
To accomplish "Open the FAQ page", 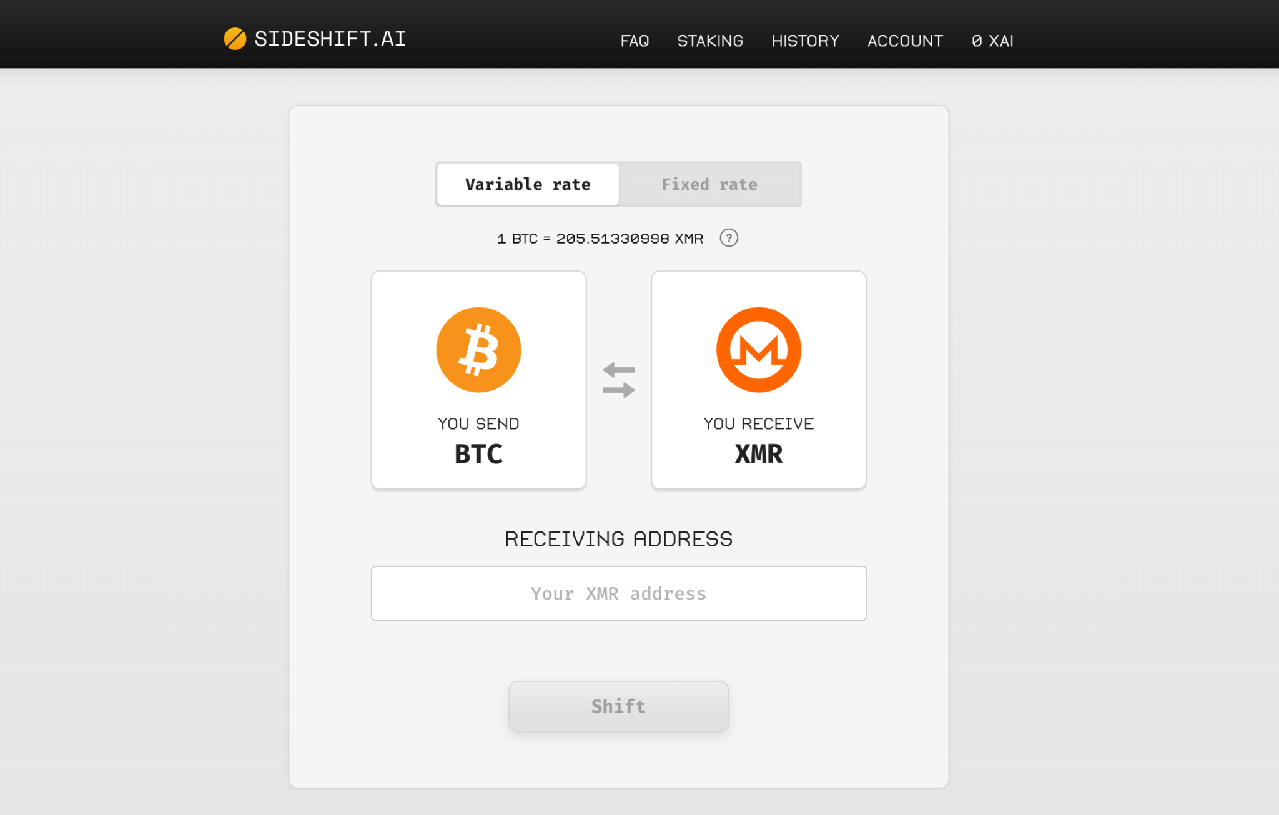I will click(635, 41).
